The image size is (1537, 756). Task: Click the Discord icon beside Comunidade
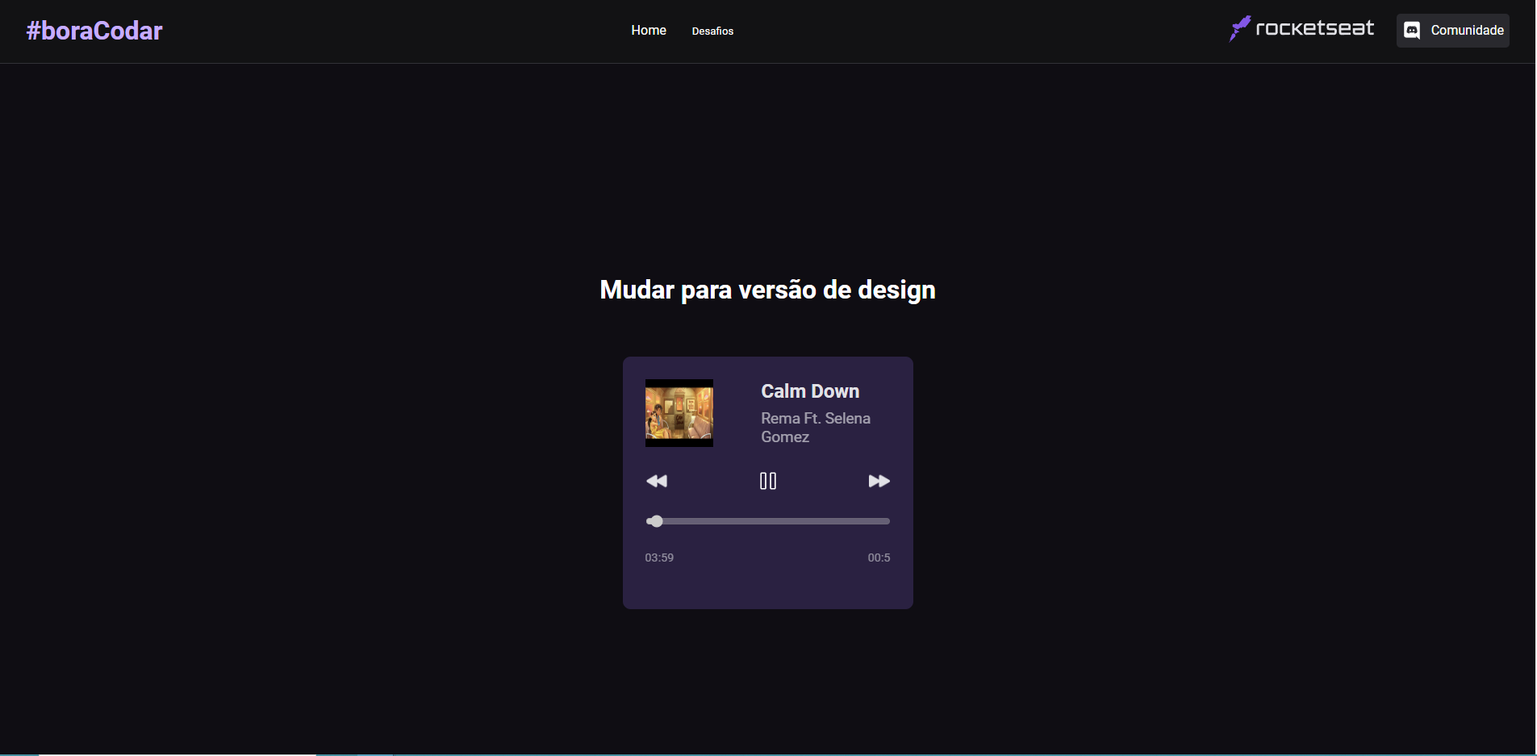[1412, 31]
